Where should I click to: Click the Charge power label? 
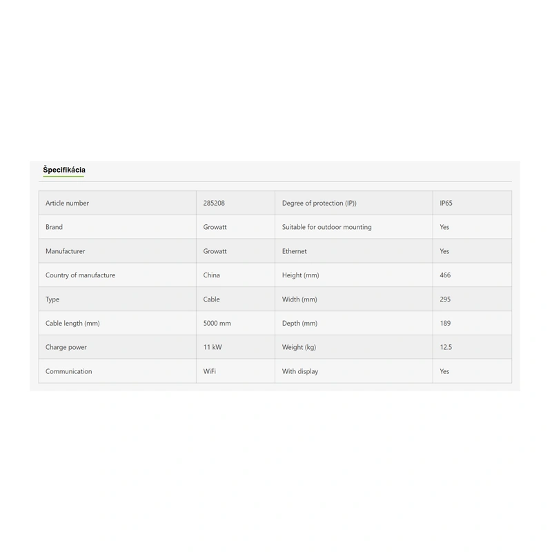(x=66, y=347)
